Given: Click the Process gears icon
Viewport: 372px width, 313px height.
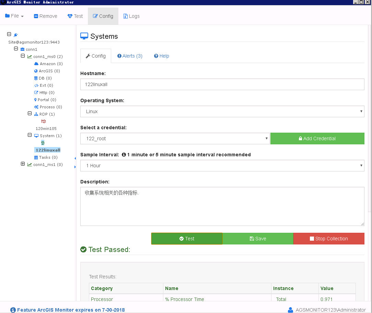Looking at the screenshot, I should coord(36,107).
